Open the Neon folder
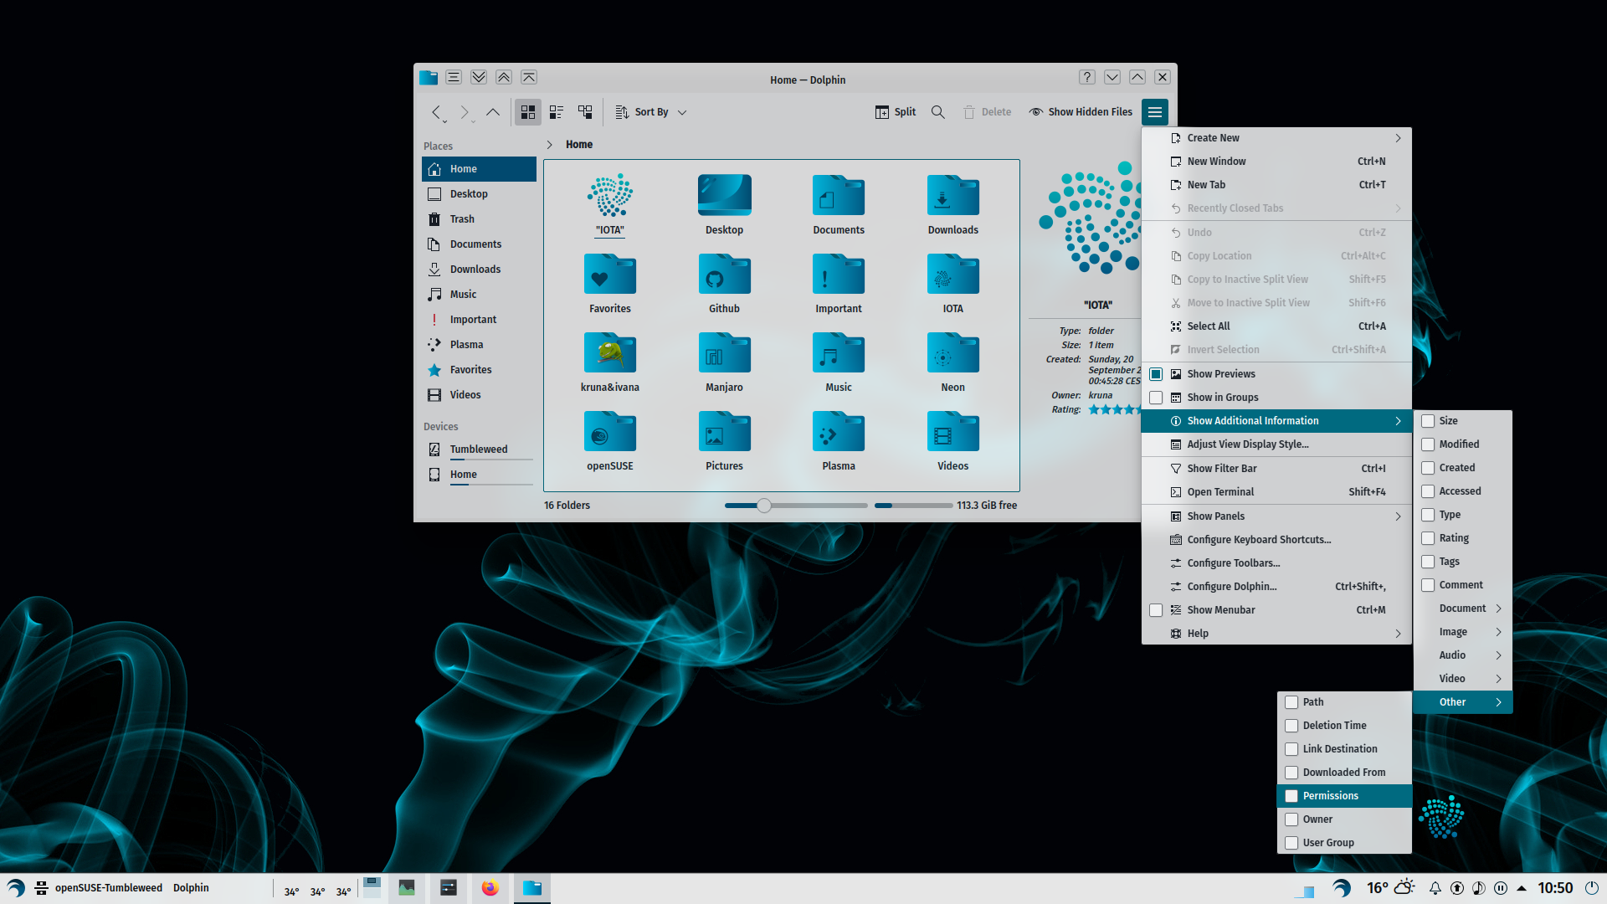Viewport: 1607px width, 904px height. [x=952, y=353]
